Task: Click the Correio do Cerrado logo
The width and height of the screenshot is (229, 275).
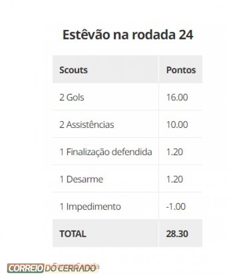Action: 52,268
